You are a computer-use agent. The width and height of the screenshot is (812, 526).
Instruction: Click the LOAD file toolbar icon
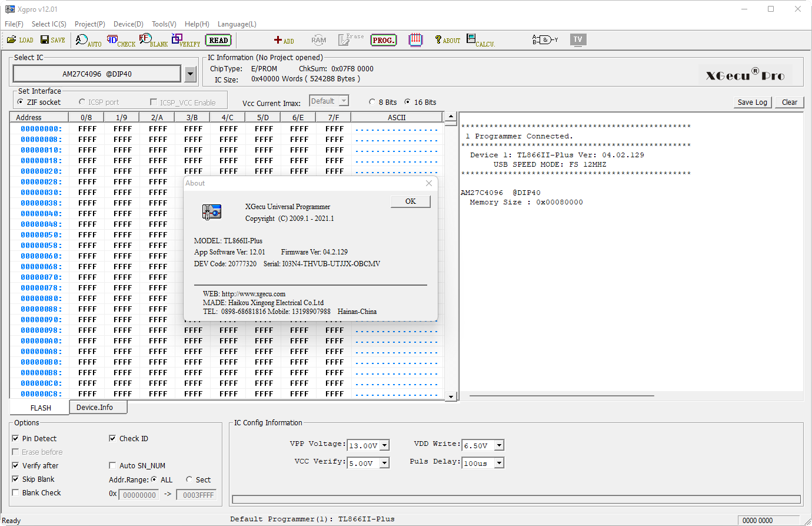coord(20,40)
